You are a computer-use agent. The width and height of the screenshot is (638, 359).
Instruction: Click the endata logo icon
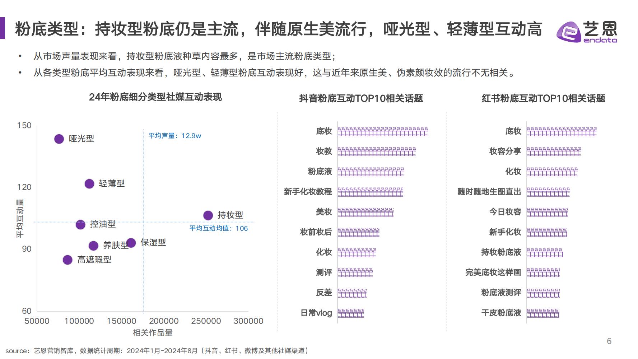(587, 32)
